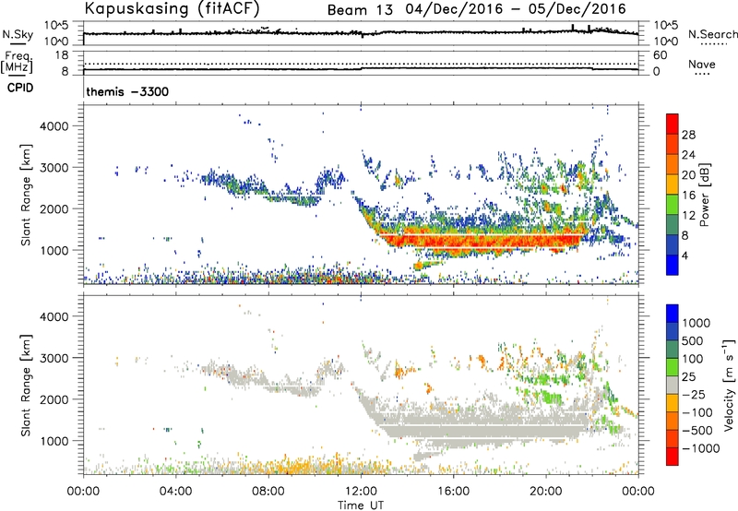
Task: Click the 'N.Sky' label
Action: click(18, 34)
